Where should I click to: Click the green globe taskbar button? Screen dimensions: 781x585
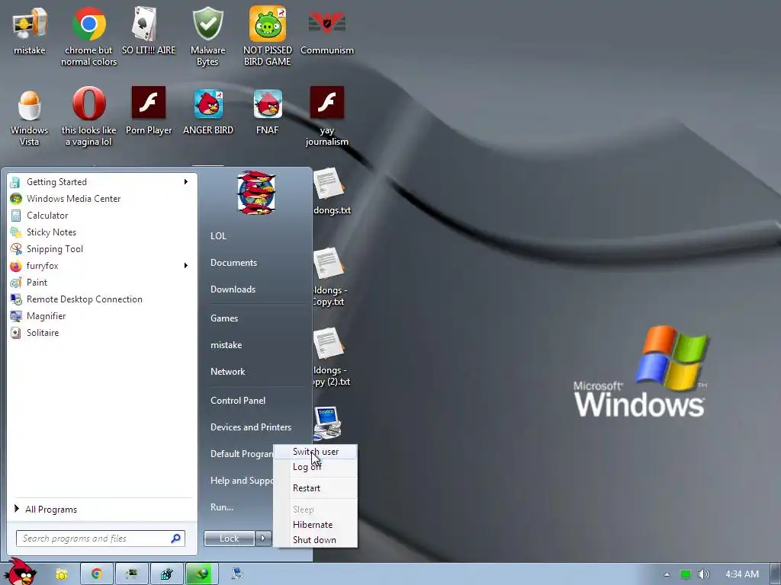point(201,574)
